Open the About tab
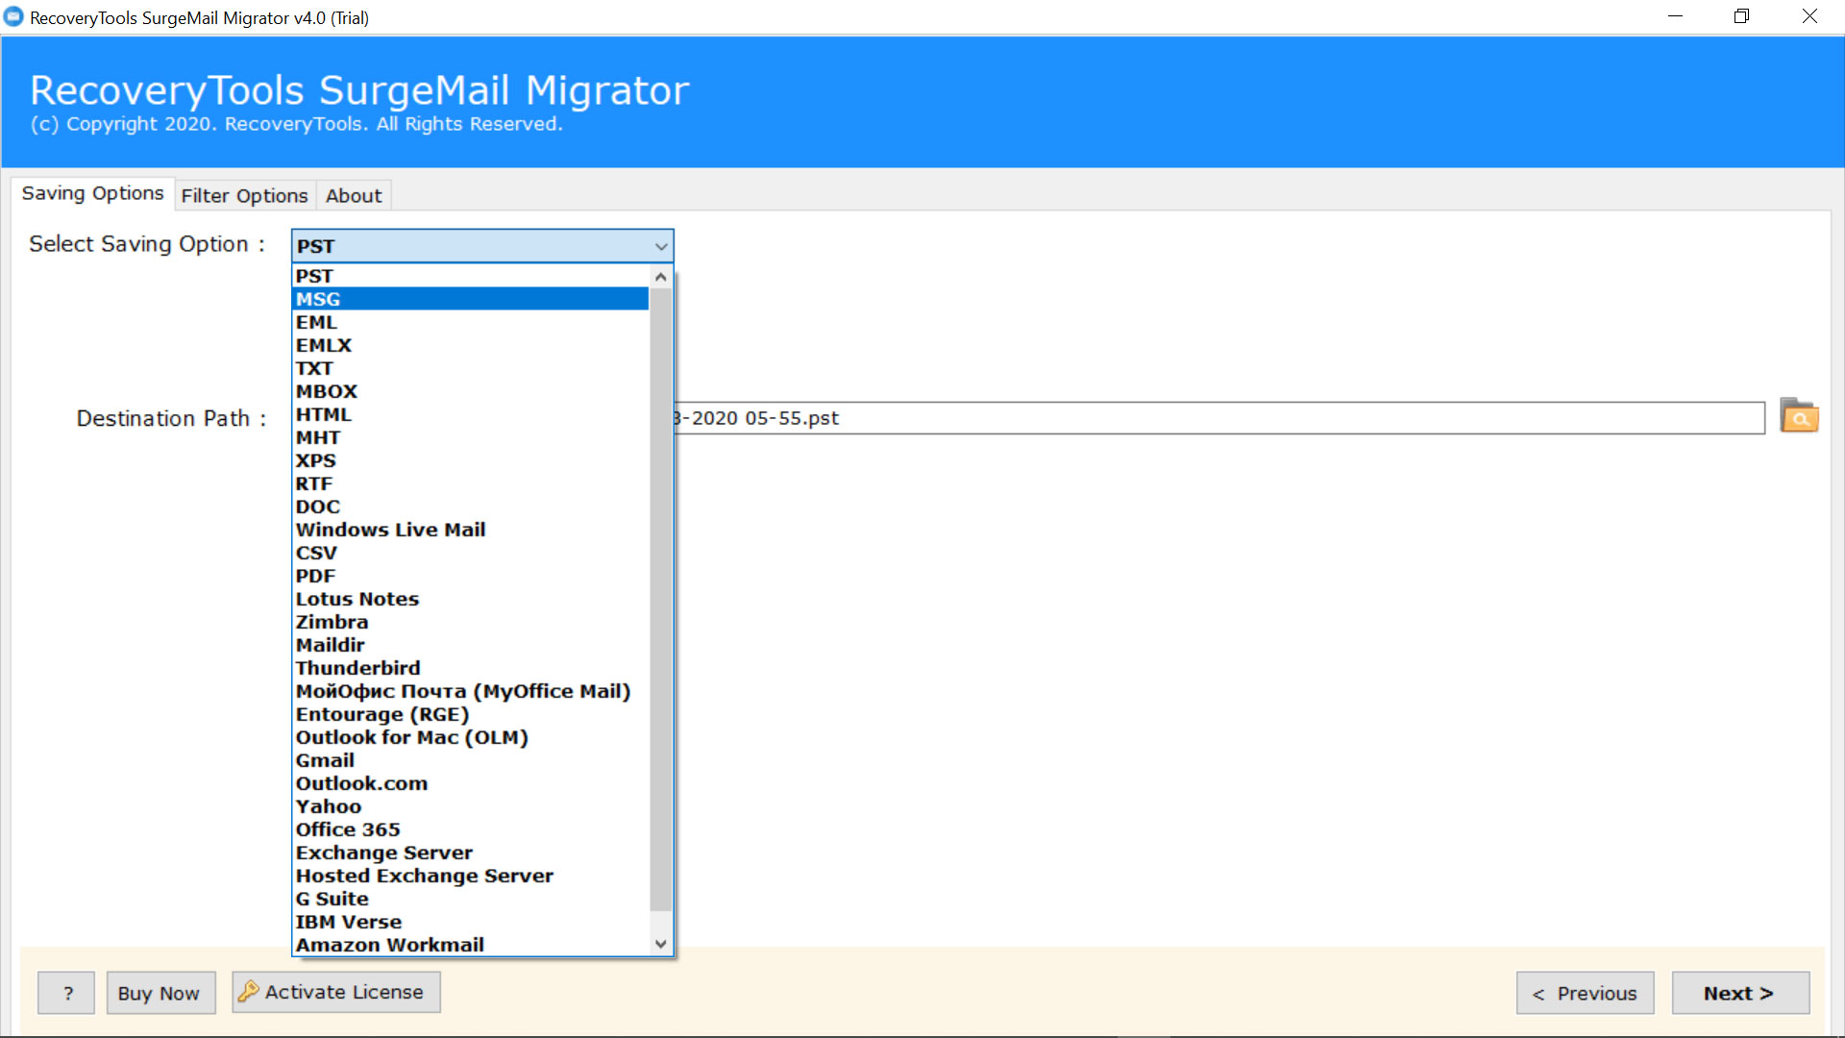 coord(354,195)
